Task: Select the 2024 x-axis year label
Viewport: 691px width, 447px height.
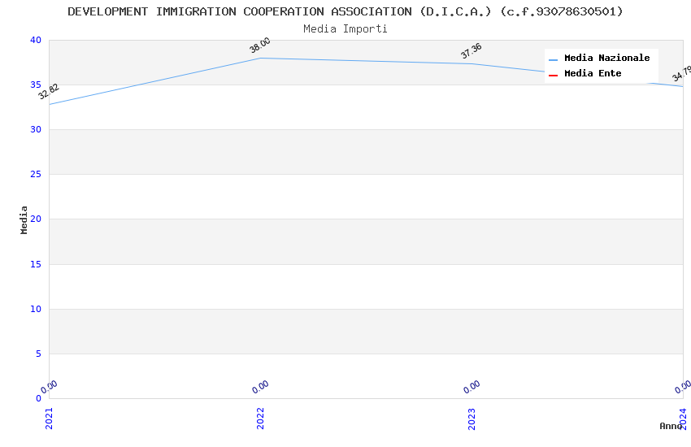Action: pyautogui.click(x=683, y=418)
